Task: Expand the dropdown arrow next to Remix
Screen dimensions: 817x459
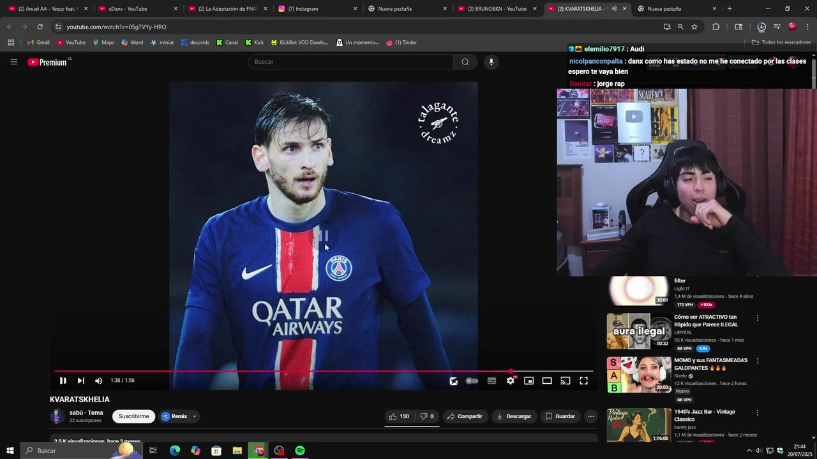Action: click(x=195, y=416)
